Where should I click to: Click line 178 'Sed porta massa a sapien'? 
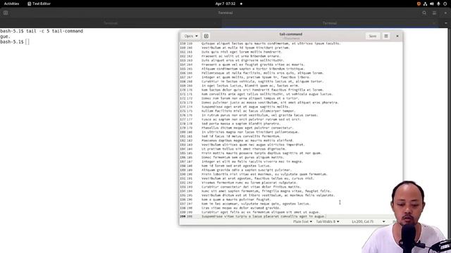click(x=241, y=124)
